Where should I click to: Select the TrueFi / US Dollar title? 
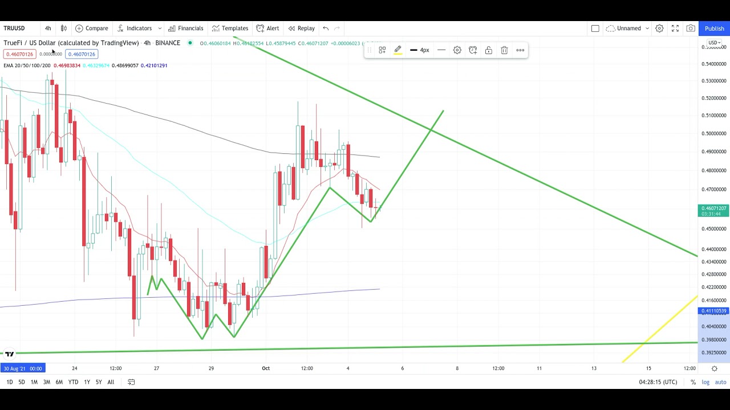click(x=71, y=43)
